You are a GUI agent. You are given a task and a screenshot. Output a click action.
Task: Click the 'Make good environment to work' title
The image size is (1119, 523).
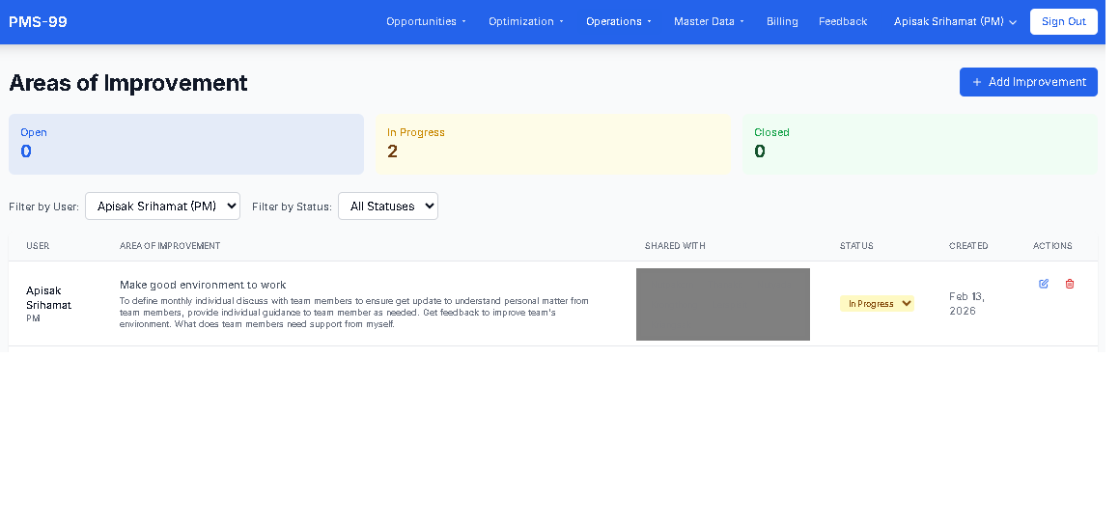(203, 285)
